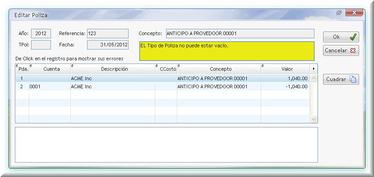Image resolution: width=374 pixels, height=177 pixels.
Task: Sort by the Pda. column header
Action: point(22,69)
